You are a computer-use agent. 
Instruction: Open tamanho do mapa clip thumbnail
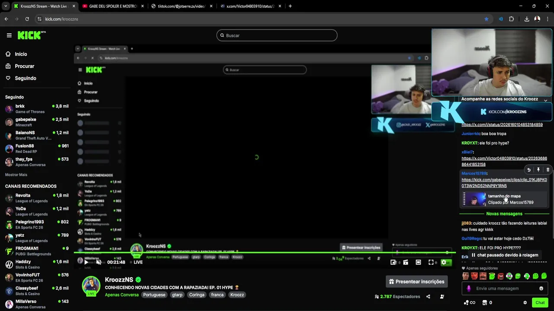click(475, 199)
